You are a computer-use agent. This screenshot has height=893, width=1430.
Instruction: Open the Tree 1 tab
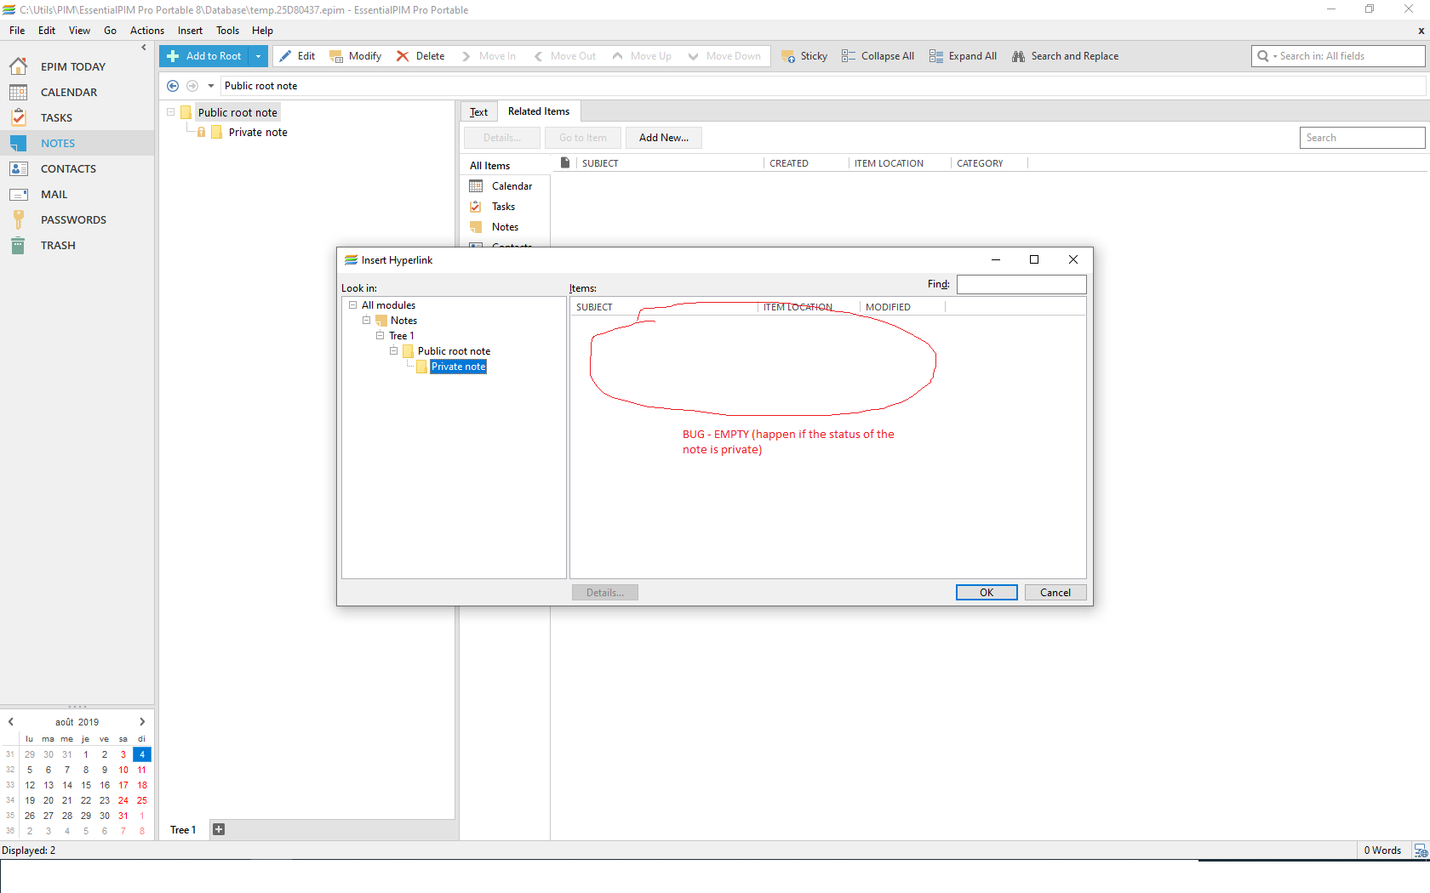click(x=183, y=830)
